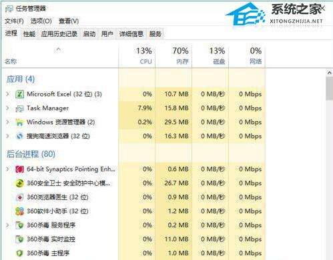Click the Windows 资源管理器 process icon
Screen dimensions: 333x260
tap(19, 122)
